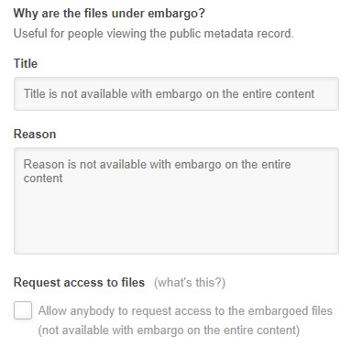Viewport: 351px width, 347px height.
Task: Click into the Title input field
Action: point(176,93)
